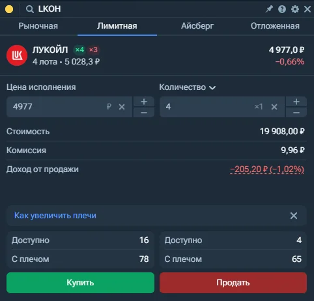The width and height of the screenshot is (314, 301).
Task: Switch to the Рыночная tab
Action: [x=38, y=26]
